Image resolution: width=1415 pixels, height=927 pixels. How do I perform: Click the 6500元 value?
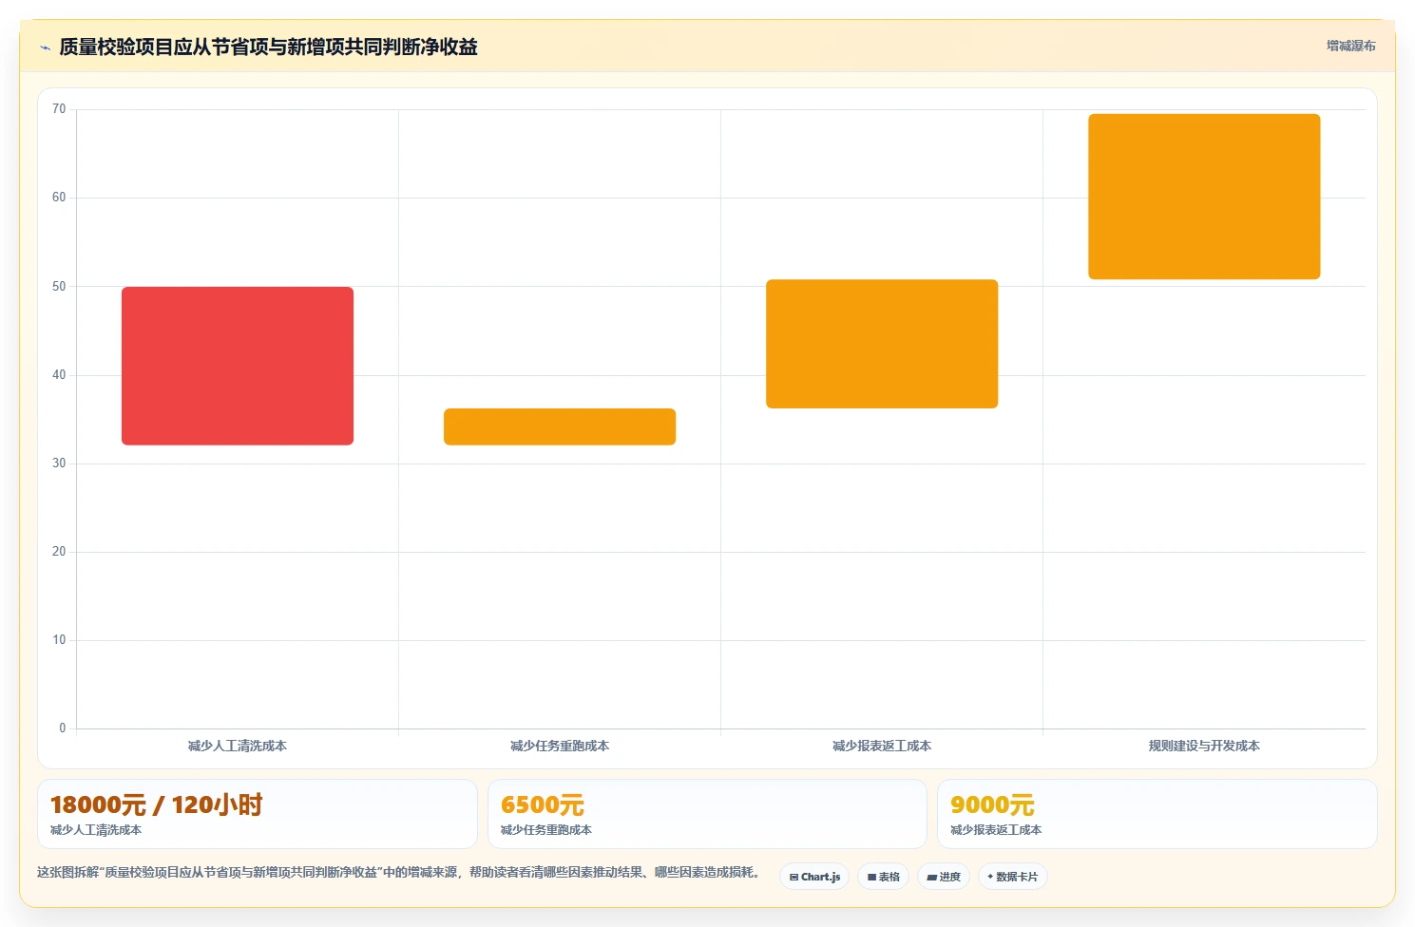(543, 804)
